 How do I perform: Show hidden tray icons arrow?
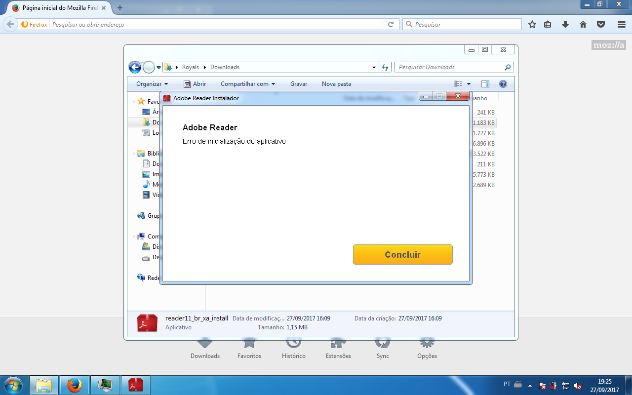click(x=530, y=385)
